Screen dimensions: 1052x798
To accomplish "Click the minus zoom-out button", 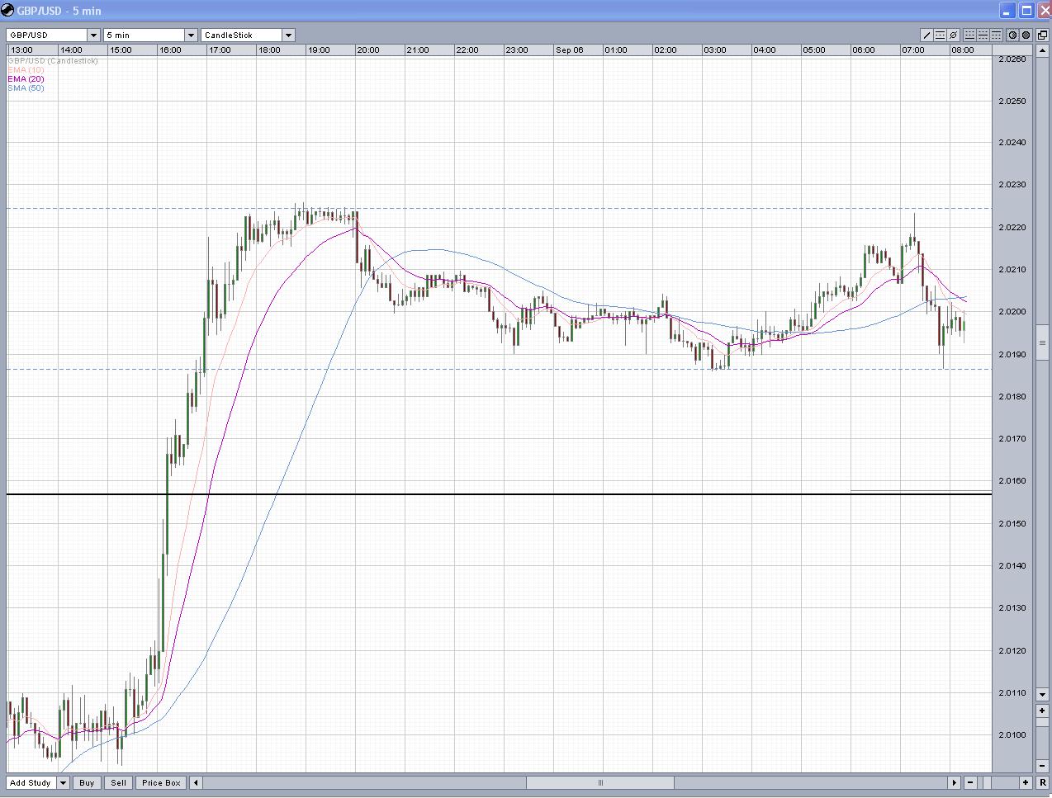I will tap(970, 782).
